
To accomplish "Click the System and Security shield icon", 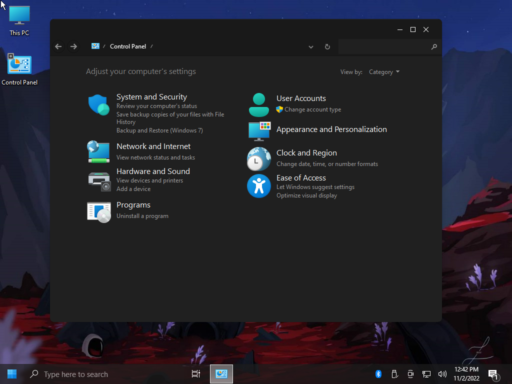I will 98,105.
